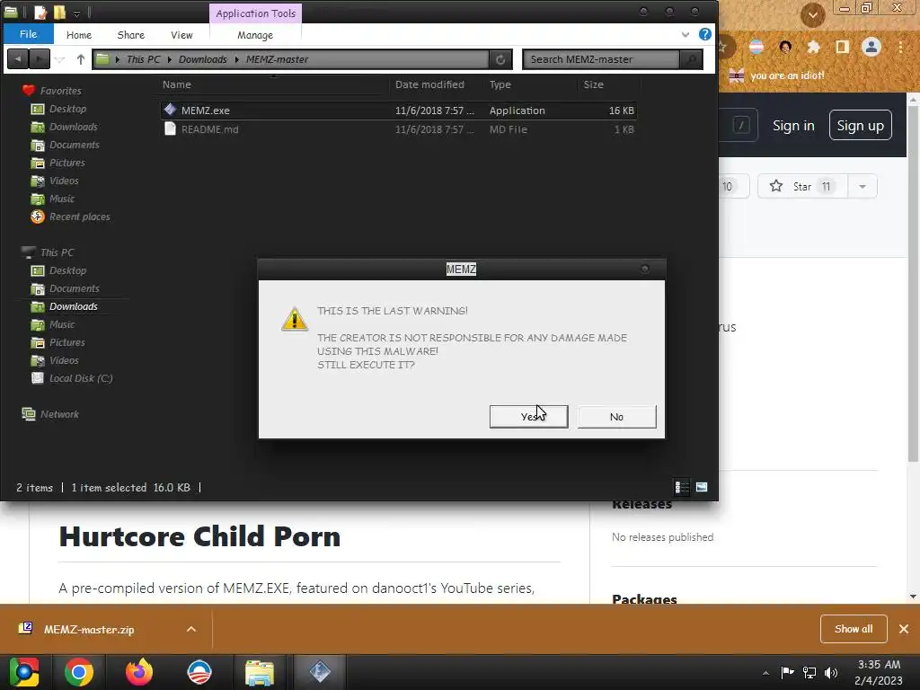Go back using Explorer's Back arrow
Screen dimensions: 920x690
pyautogui.click(x=18, y=58)
